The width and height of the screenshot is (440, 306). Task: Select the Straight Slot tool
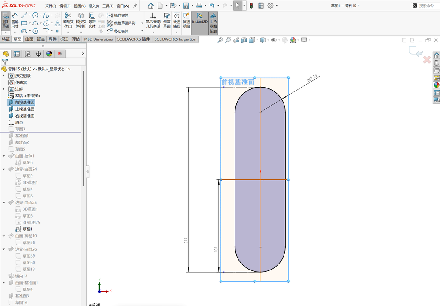point(24,31)
